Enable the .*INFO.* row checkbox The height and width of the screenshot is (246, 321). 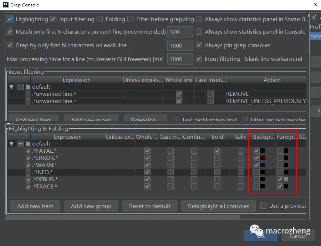pos(28,172)
